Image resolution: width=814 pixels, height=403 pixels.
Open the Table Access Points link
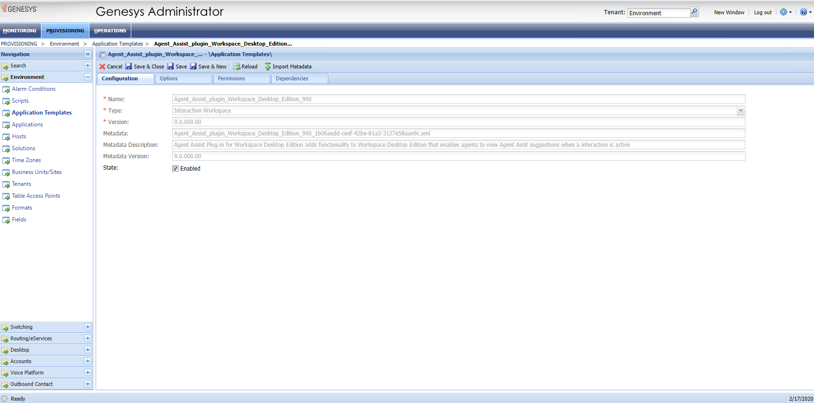[36, 196]
